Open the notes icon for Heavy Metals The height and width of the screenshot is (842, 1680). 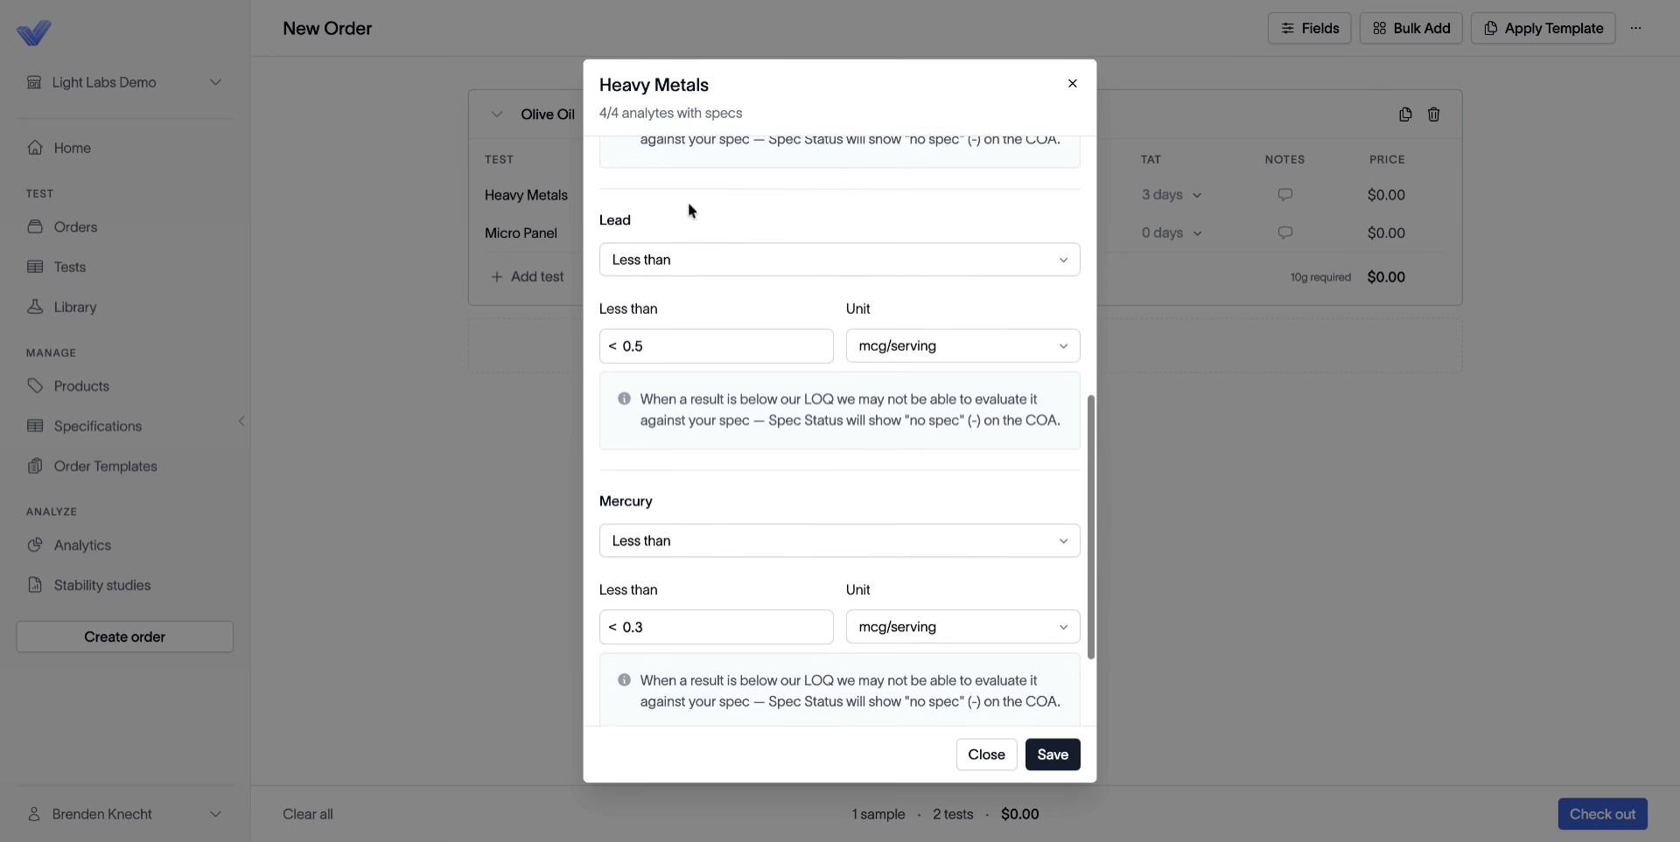(1284, 195)
